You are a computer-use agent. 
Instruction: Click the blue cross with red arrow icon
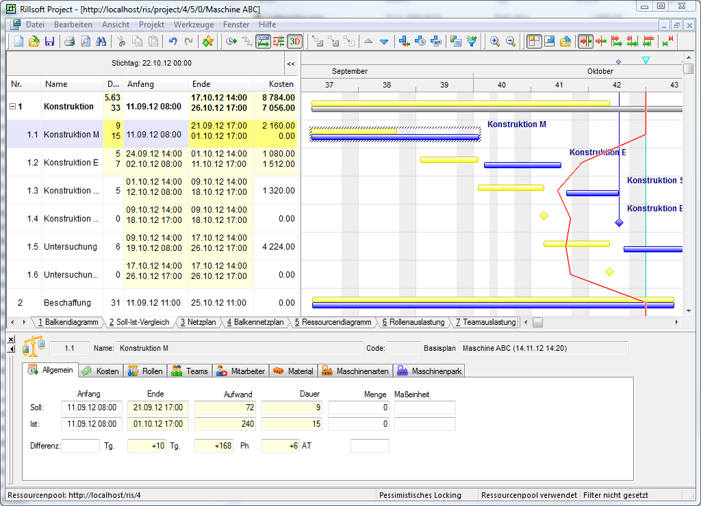(x=405, y=42)
